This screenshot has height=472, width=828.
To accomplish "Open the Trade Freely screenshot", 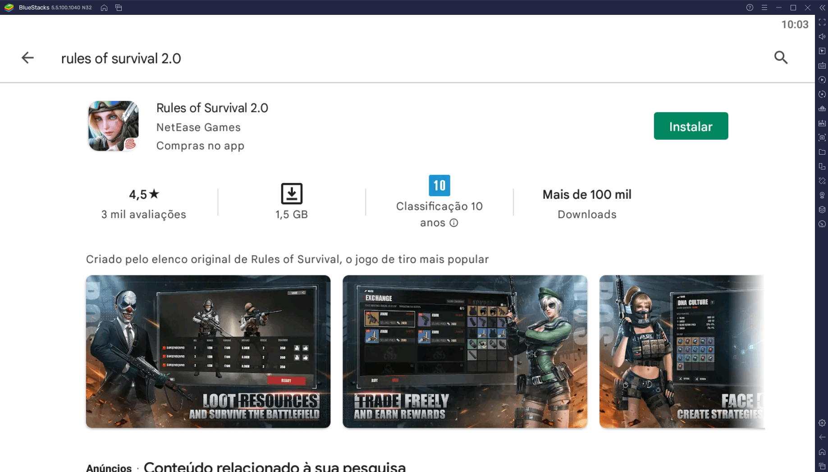I will click(465, 352).
